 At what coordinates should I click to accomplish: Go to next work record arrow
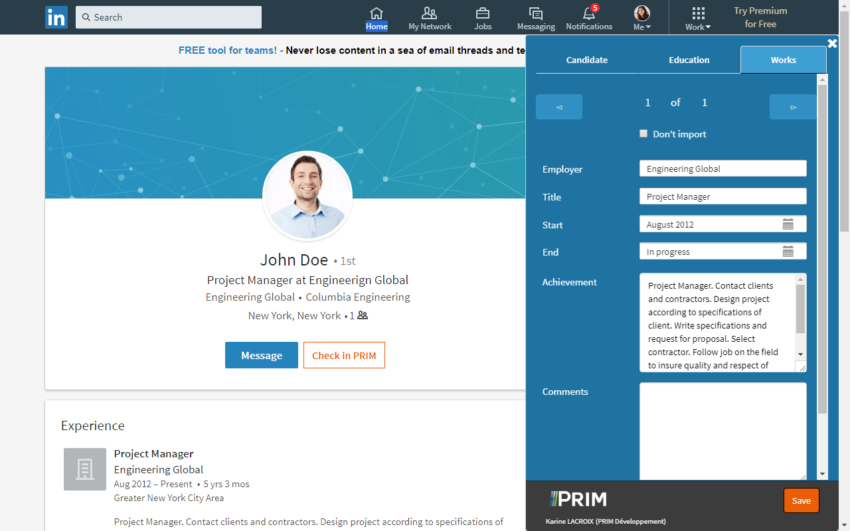coord(793,107)
